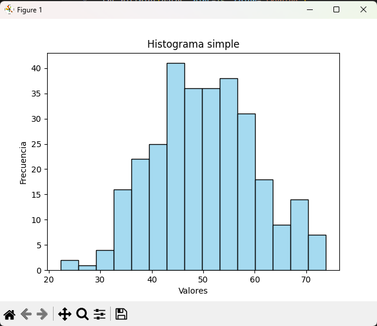Click the 'Frecuencia' y-axis label

[24, 162]
